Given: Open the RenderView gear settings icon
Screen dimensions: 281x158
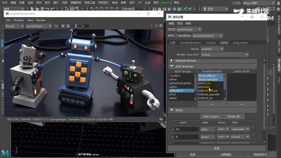Looking at the screenshot, I should click(x=161, y=26).
